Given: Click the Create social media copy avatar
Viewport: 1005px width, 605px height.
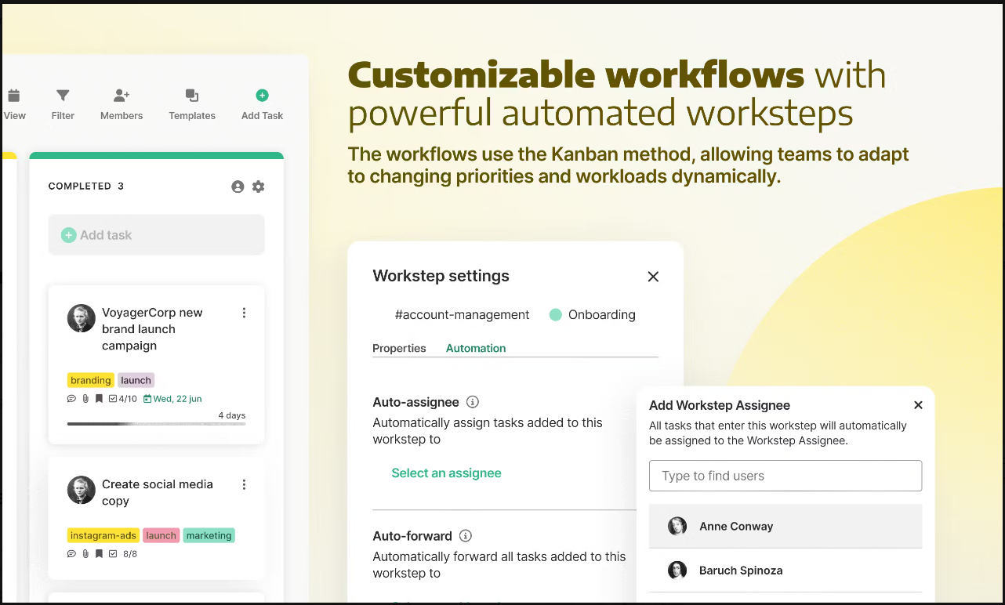Looking at the screenshot, I should [82, 490].
